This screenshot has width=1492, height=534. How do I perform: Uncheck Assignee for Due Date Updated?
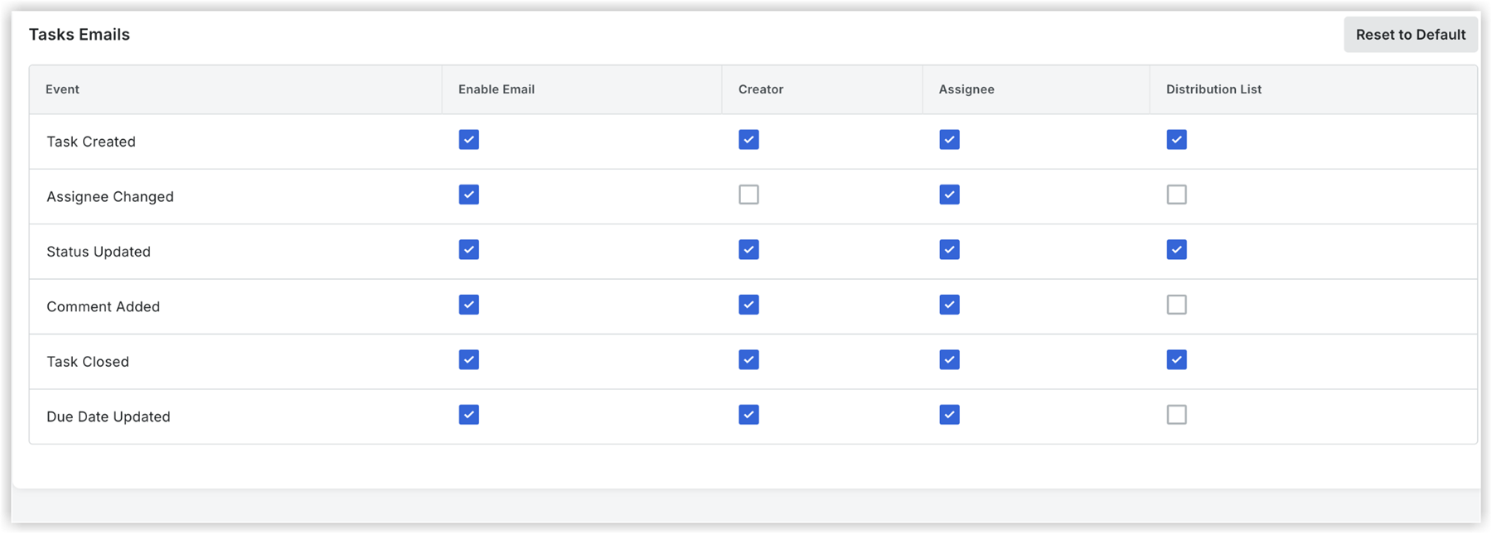click(949, 415)
